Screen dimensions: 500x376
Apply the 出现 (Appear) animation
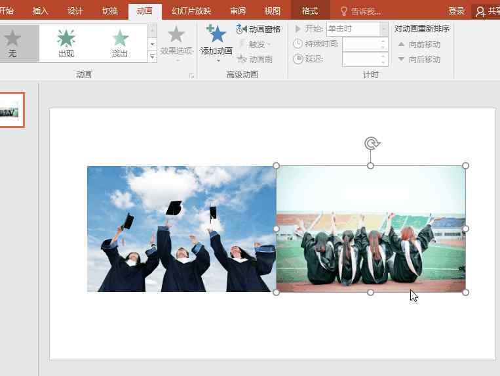click(66, 43)
